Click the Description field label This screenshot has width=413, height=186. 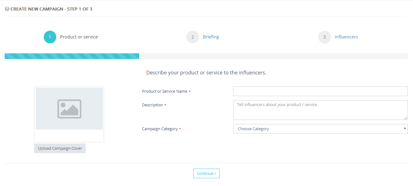(x=152, y=105)
